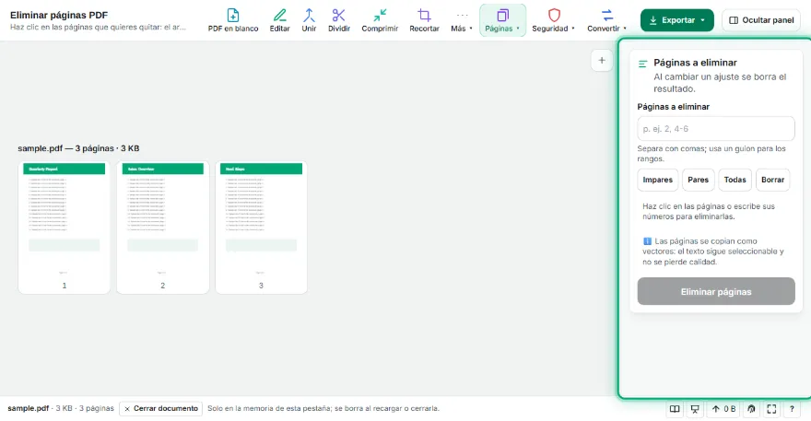The height and width of the screenshot is (421, 811).
Task: Click the speed gauge icon in status bar
Action: 751,409
